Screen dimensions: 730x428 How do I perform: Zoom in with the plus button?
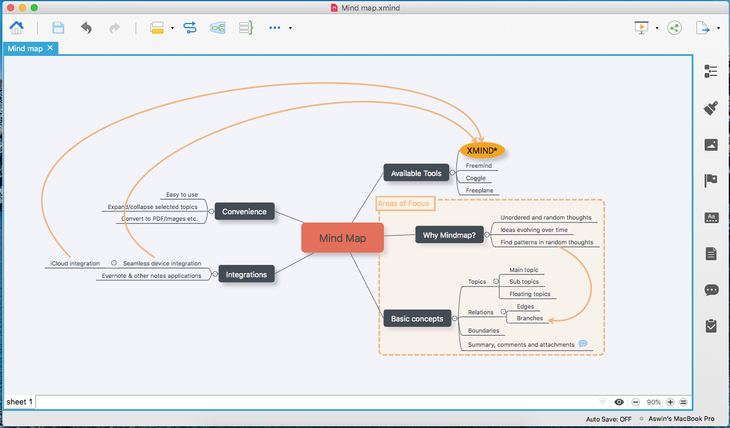670,402
